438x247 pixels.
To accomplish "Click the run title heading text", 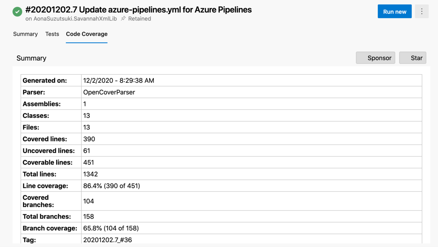I will click(x=139, y=10).
